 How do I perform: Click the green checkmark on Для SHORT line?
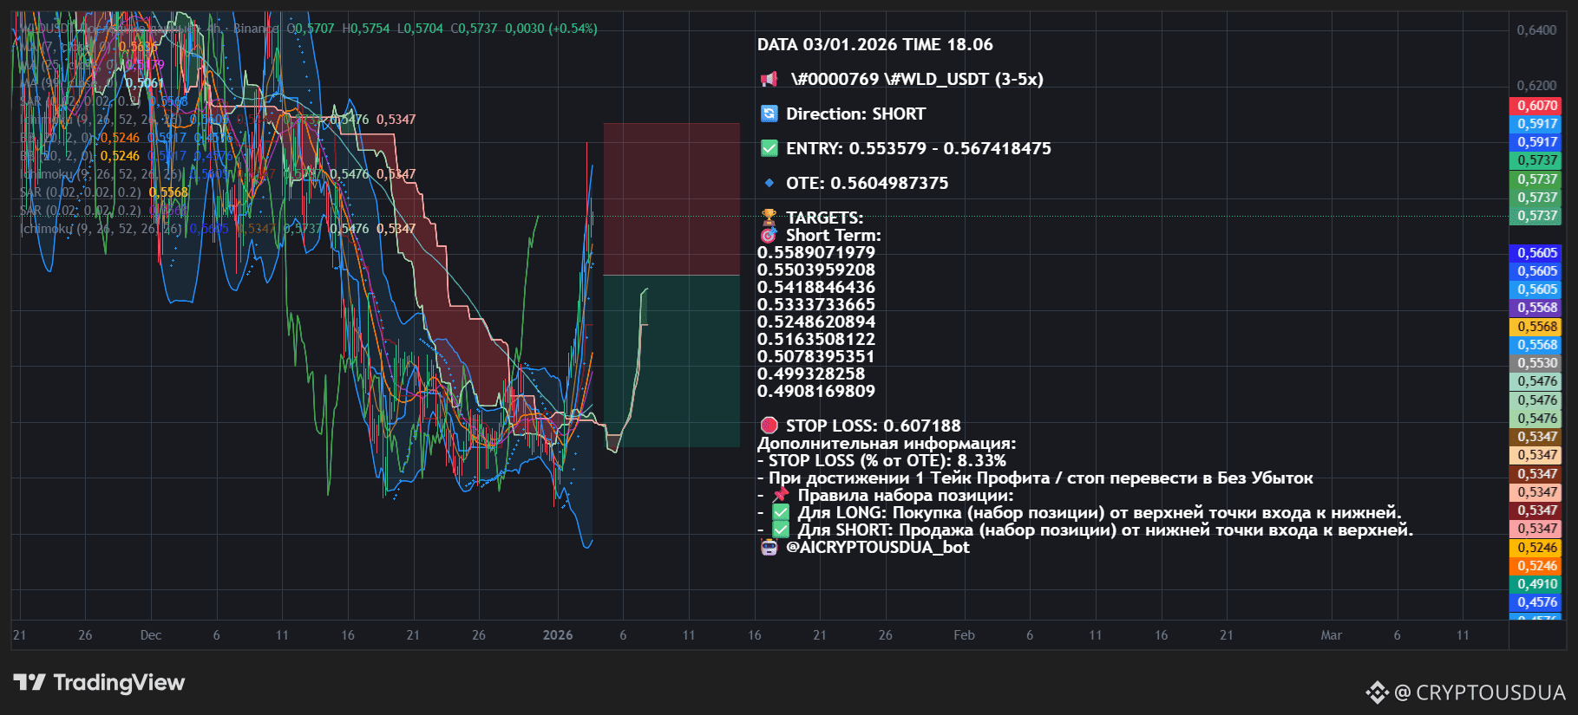(781, 530)
